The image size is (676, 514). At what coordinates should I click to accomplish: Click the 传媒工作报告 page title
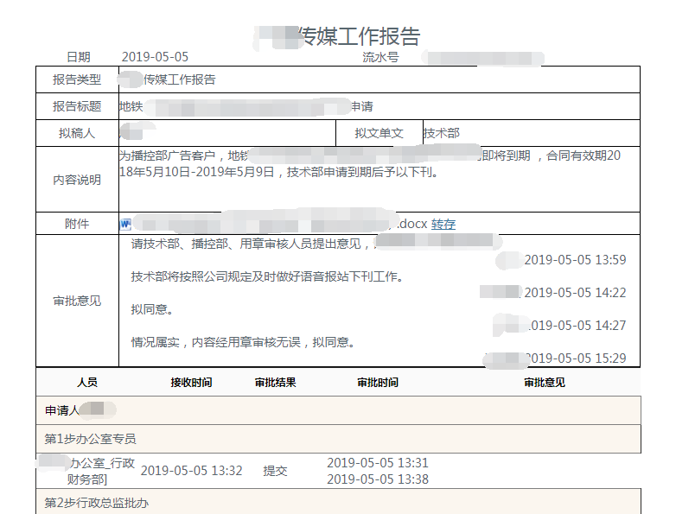click(360, 36)
